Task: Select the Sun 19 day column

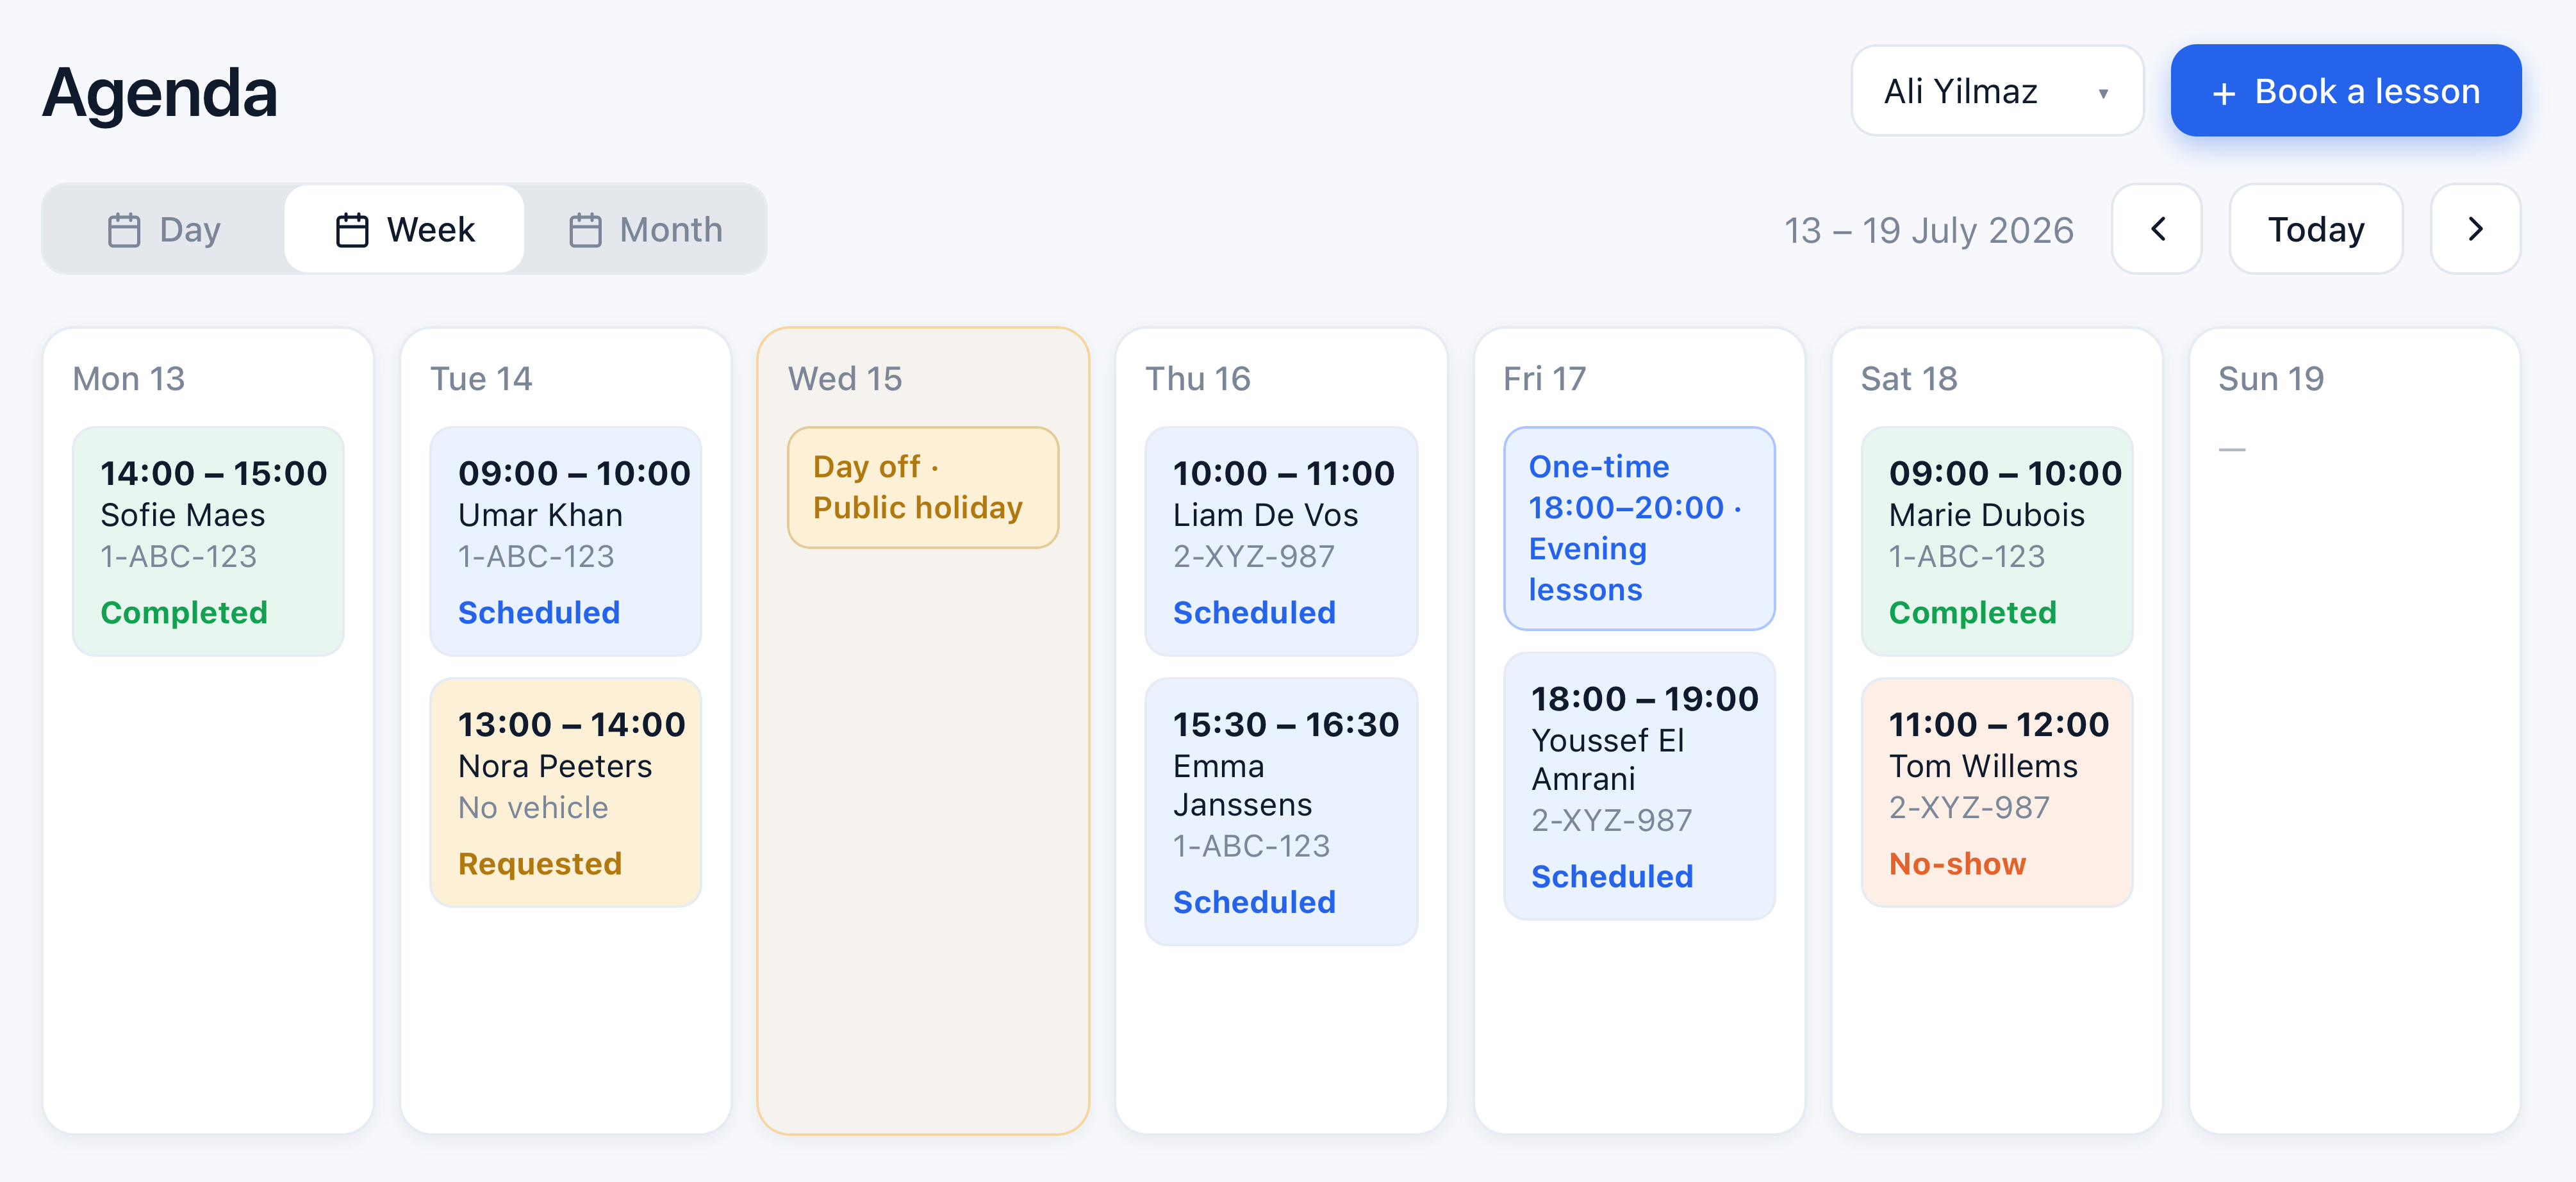Action: (x=2354, y=730)
